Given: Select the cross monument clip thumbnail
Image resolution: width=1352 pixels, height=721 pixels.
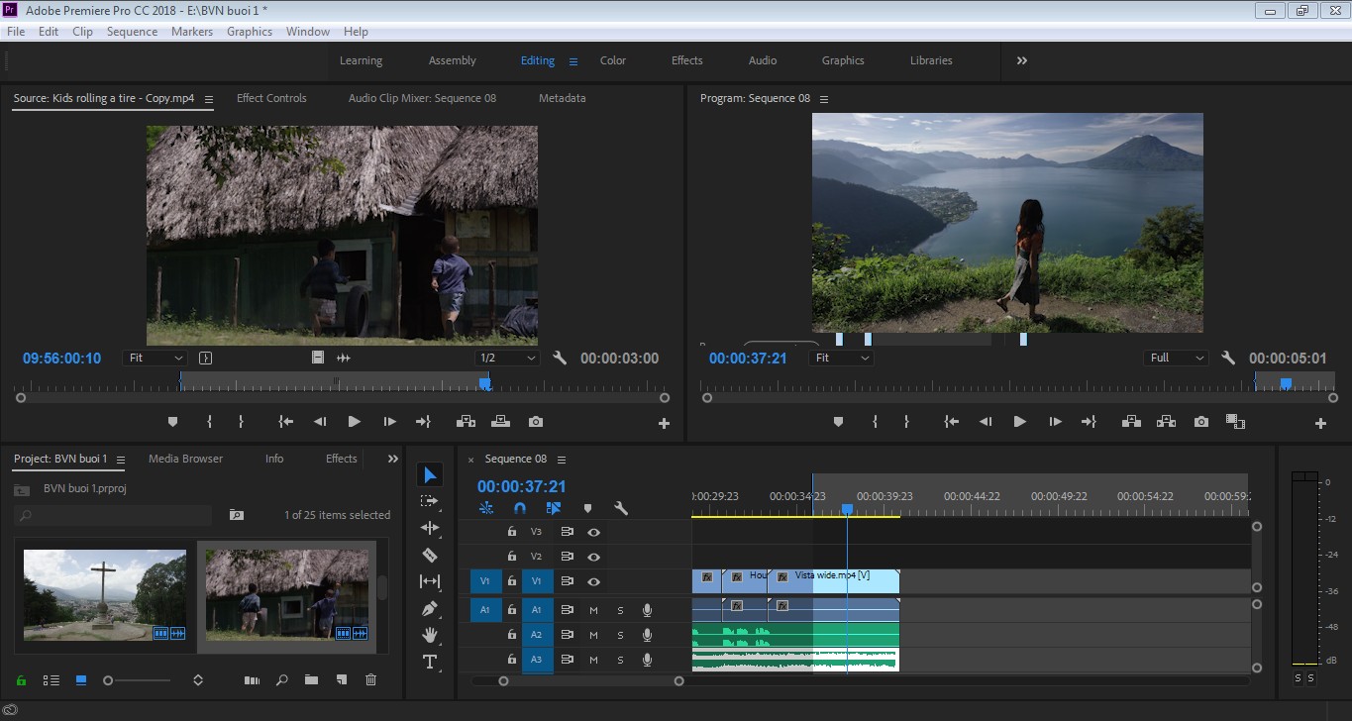Looking at the screenshot, I should [104, 596].
